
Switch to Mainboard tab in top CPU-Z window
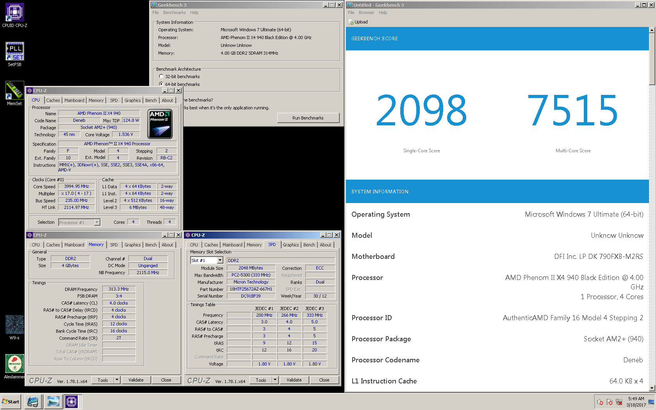pos(74,100)
